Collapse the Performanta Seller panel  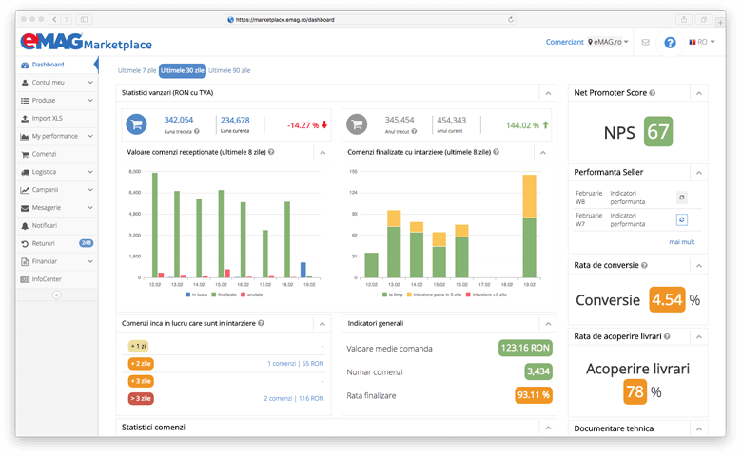point(699,173)
